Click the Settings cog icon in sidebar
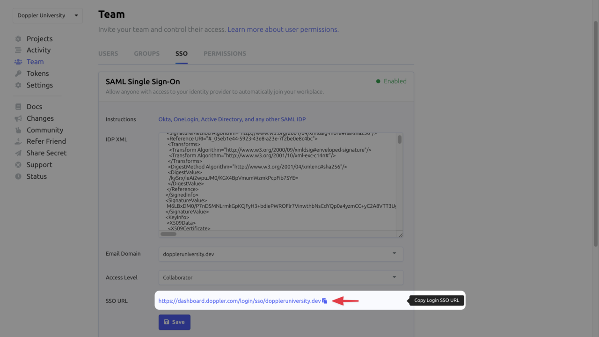The width and height of the screenshot is (599, 337). coord(18,85)
